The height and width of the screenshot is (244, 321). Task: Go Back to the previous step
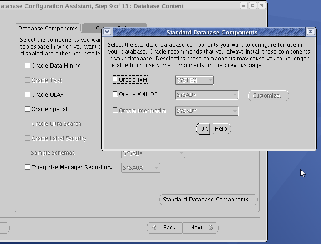[x=165, y=228]
